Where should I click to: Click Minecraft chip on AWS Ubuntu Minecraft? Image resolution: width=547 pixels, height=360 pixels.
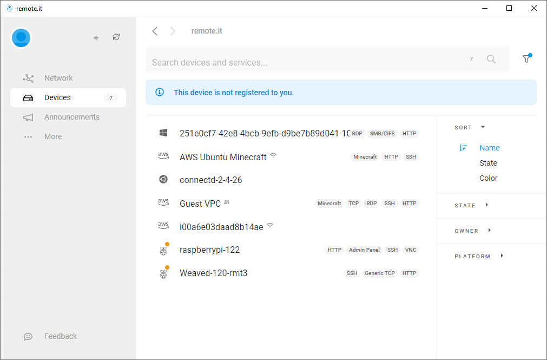click(365, 157)
